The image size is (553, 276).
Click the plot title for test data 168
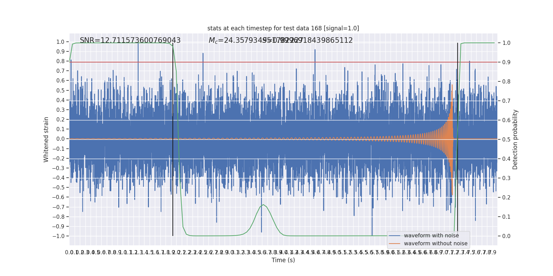point(283,28)
